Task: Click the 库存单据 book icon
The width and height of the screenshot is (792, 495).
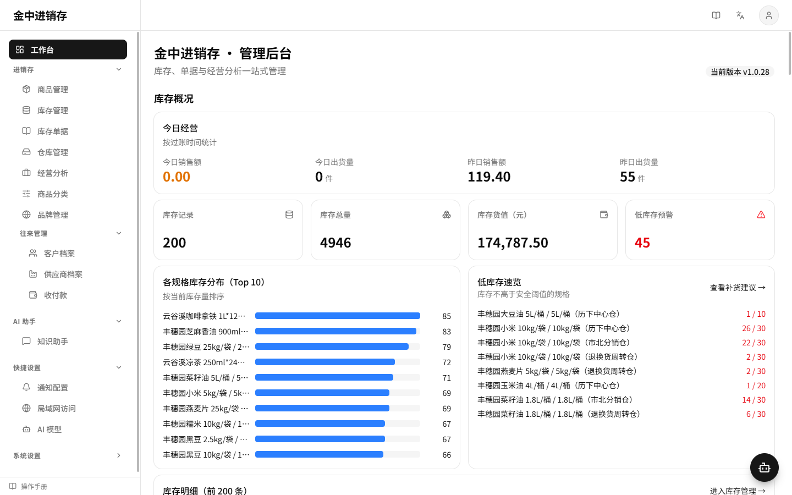Action: pyautogui.click(x=26, y=131)
